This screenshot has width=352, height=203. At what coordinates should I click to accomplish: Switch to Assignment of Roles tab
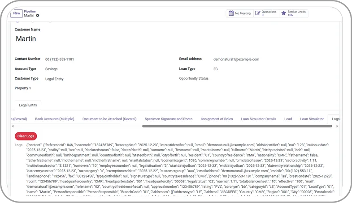(217, 119)
